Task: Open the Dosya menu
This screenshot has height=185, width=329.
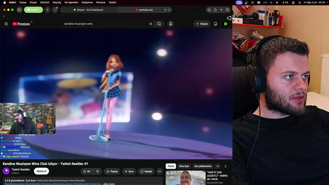Action: pos(23,2)
